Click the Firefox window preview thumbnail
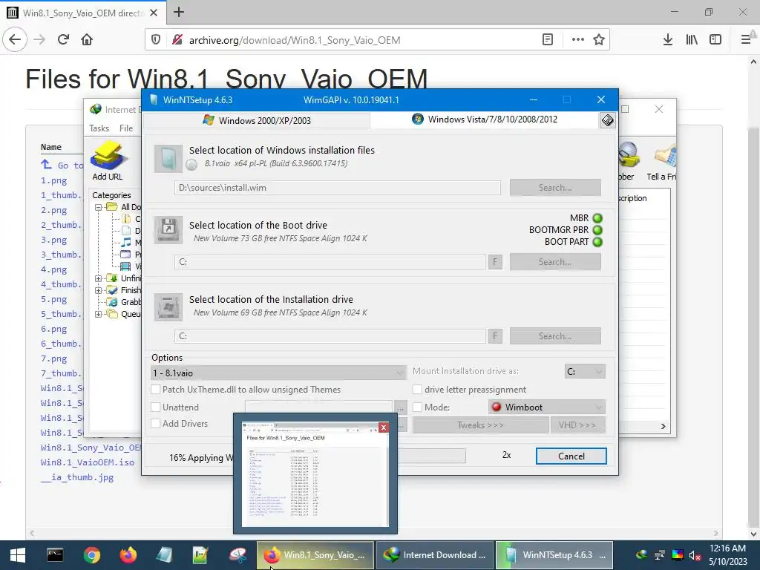This screenshot has height=570, width=760. click(x=315, y=476)
